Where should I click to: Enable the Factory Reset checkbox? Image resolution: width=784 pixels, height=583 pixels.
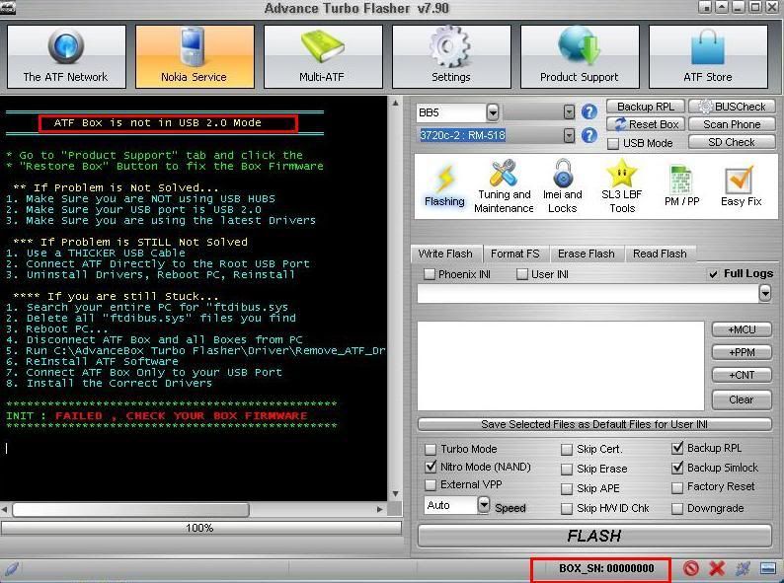[x=677, y=487]
